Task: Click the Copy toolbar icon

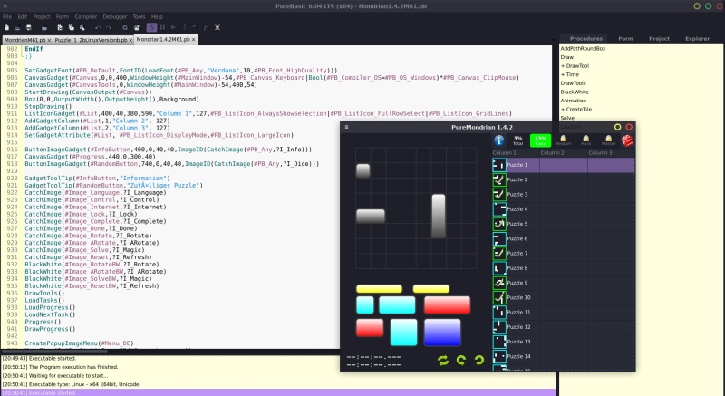Action: (x=71, y=28)
